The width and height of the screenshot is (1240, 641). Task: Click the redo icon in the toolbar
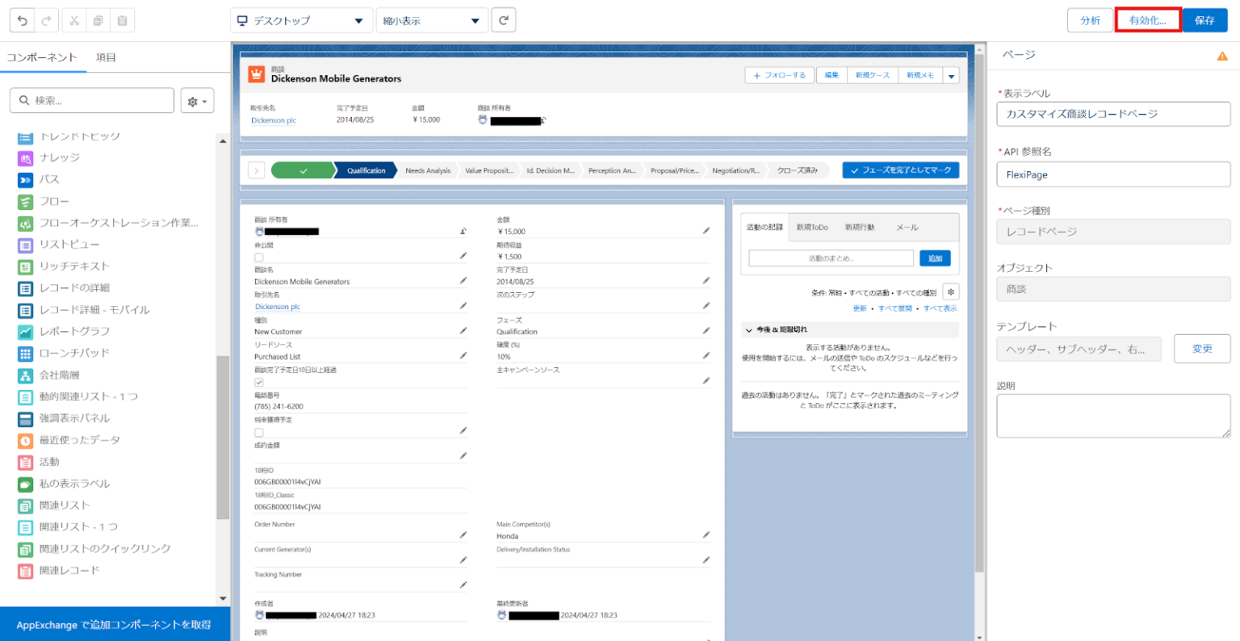tap(44, 20)
